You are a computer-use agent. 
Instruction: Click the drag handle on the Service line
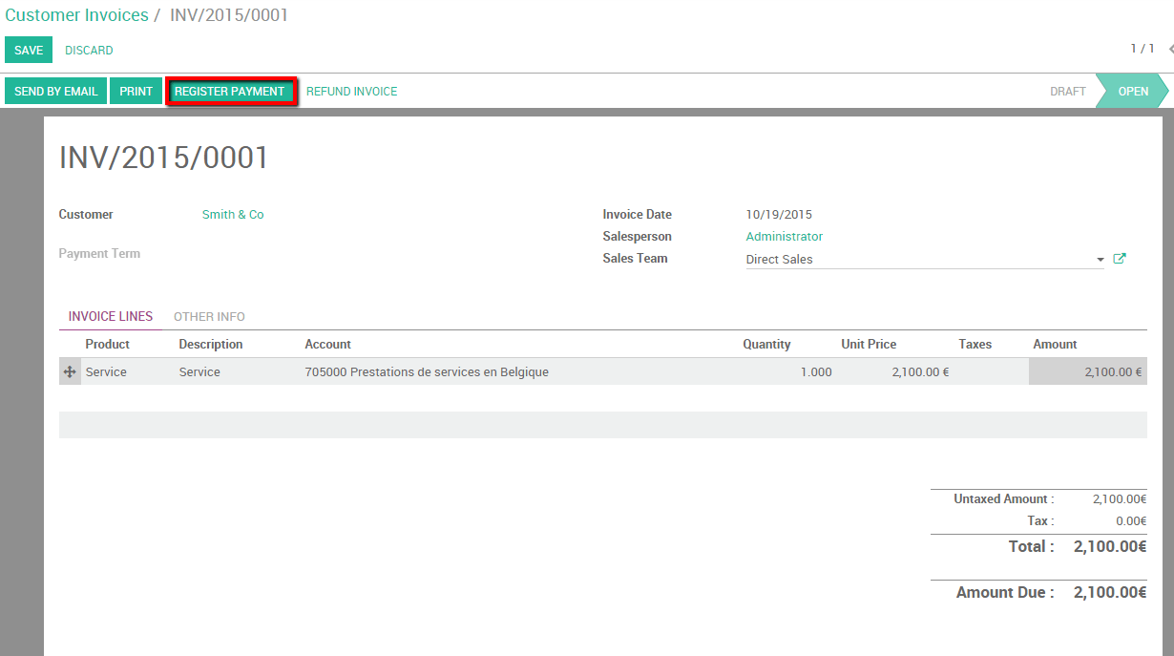(68, 371)
